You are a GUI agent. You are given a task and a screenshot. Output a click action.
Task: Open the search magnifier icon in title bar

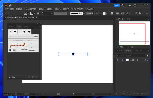123,5
